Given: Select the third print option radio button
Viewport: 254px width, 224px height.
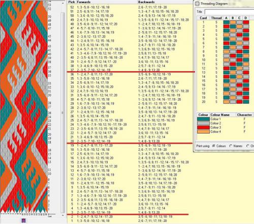Looking at the screenshot, I should (248, 146).
